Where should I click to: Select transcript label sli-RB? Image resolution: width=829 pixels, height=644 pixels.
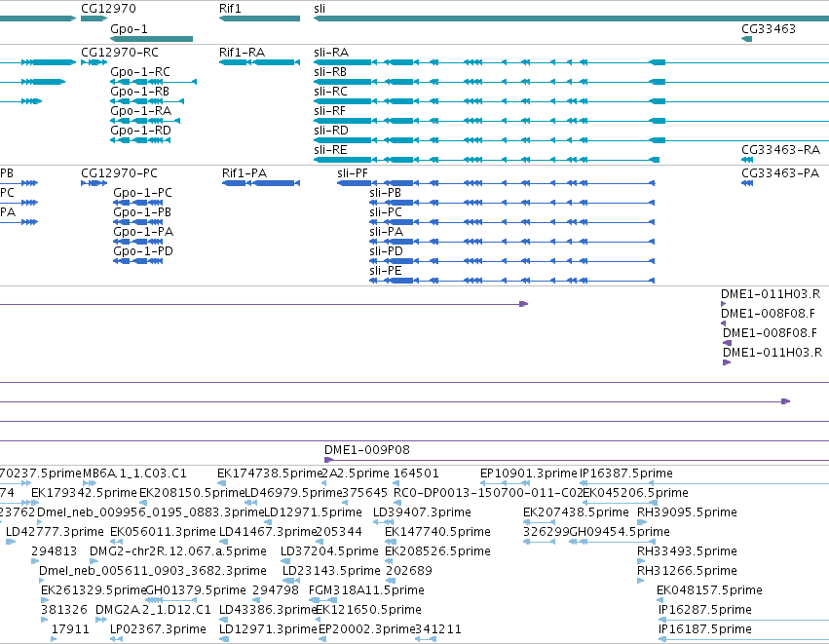330,72
